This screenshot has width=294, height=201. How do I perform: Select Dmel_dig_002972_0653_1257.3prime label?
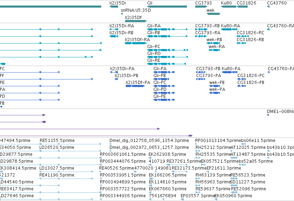149,147
